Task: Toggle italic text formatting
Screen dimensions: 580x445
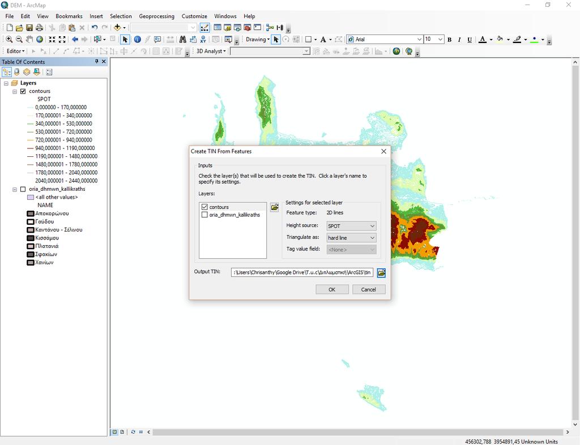Action: click(459, 40)
